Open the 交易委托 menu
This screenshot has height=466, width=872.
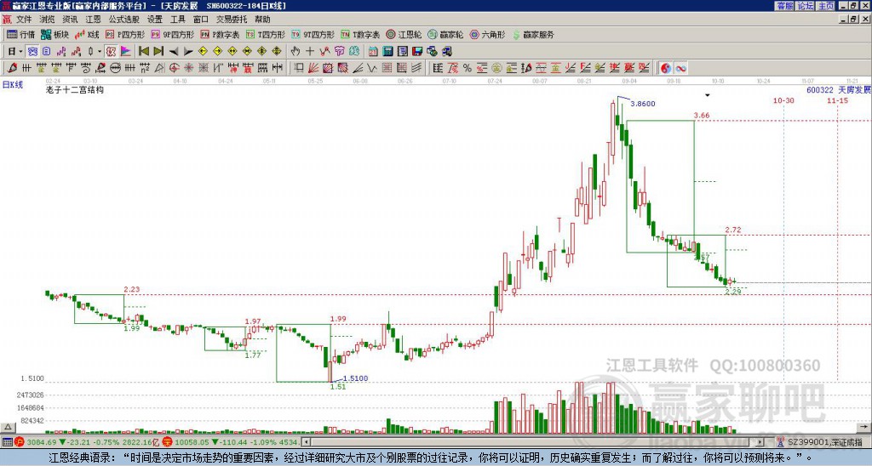tap(232, 20)
